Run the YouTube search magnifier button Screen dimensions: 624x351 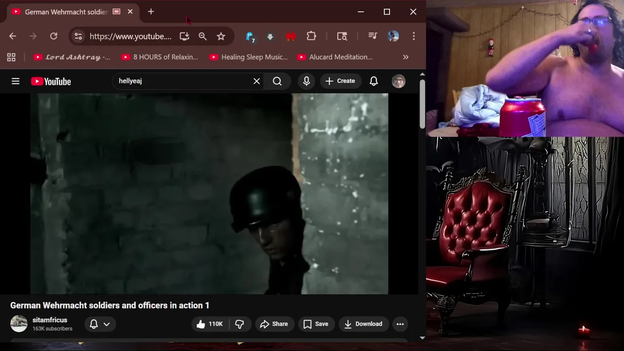click(277, 81)
